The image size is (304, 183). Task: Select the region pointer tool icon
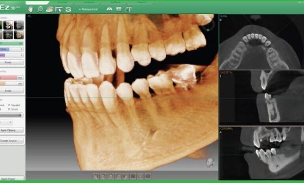coord(59,9)
